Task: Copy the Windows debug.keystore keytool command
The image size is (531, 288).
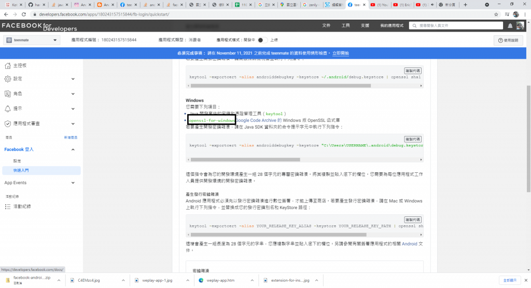Action: pos(412,139)
